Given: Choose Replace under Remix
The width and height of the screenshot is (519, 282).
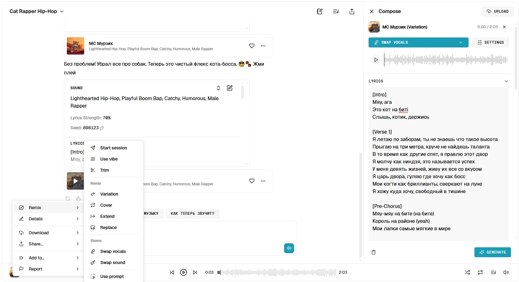Looking at the screenshot, I should (114, 227).
